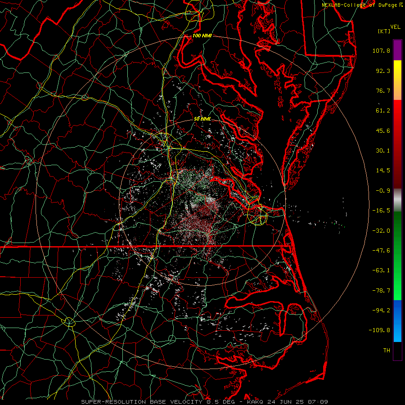This screenshot has width=405, height=405.
Task: Click the -16.5 legend value
Action: tap(381, 211)
